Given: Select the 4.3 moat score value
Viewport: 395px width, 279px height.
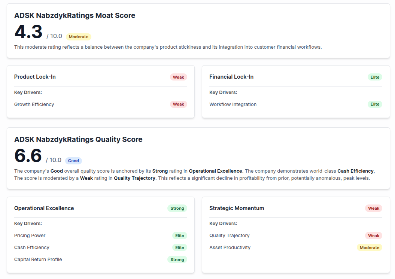Looking at the screenshot, I should click(x=28, y=32).
